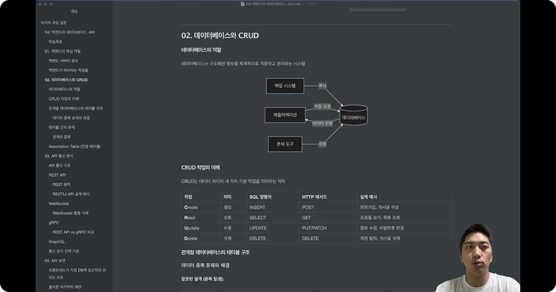Navigate to CRUD 작업의 이해 in outline

(63, 99)
